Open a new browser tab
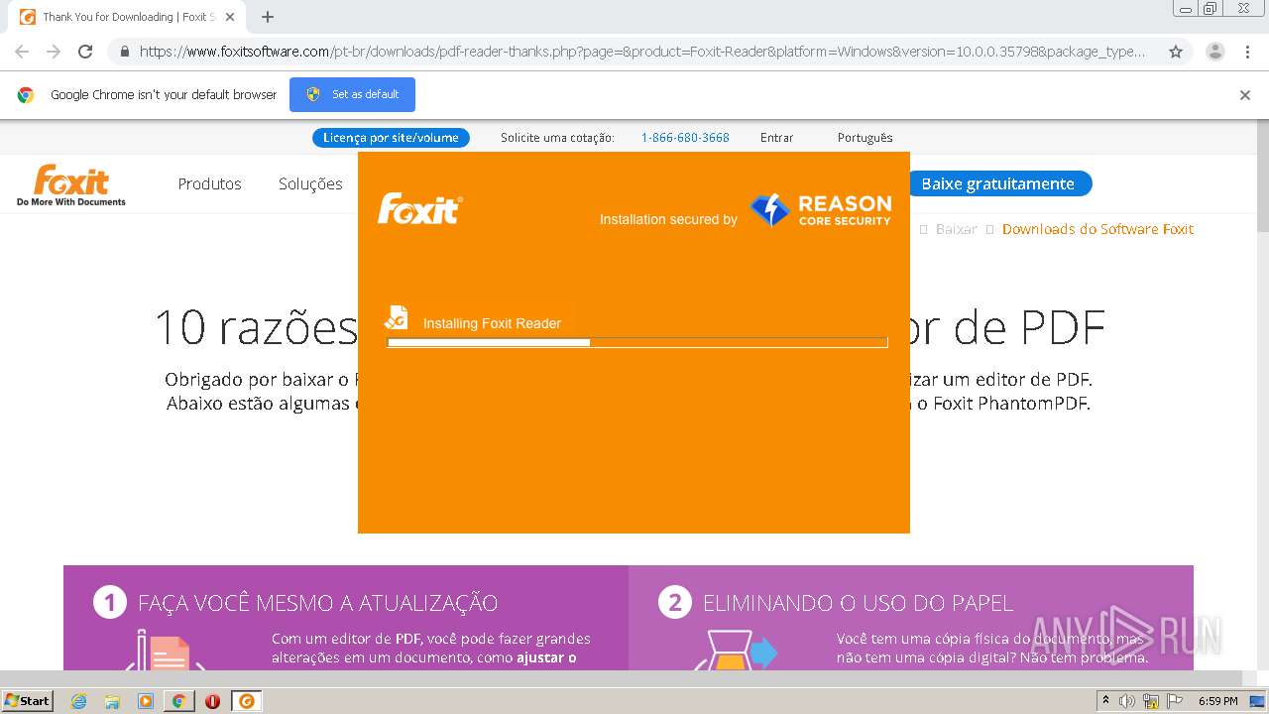Image resolution: width=1269 pixels, height=714 pixels. (268, 17)
